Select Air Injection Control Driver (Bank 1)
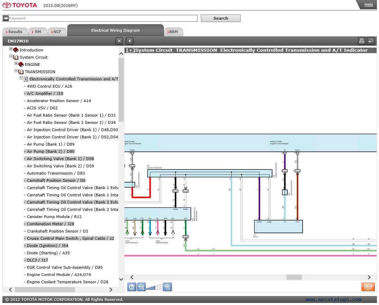The height and width of the screenshot is (305, 379). click(x=71, y=130)
